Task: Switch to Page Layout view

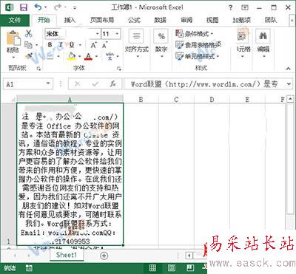Action: click(x=172, y=268)
